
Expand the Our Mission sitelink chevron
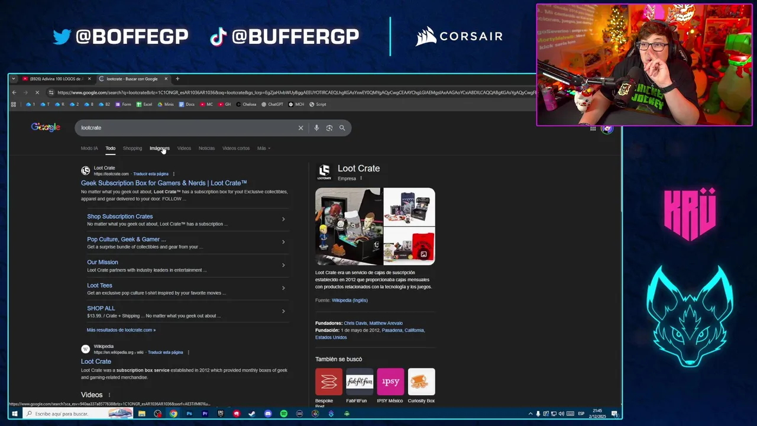click(x=283, y=265)
